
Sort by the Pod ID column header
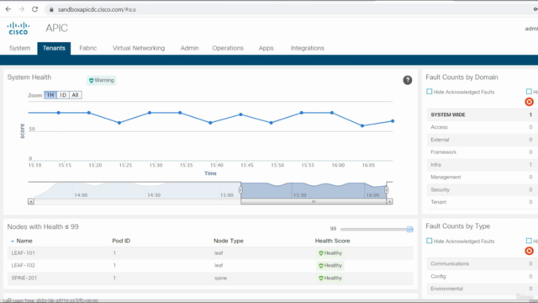coord(121,241)
